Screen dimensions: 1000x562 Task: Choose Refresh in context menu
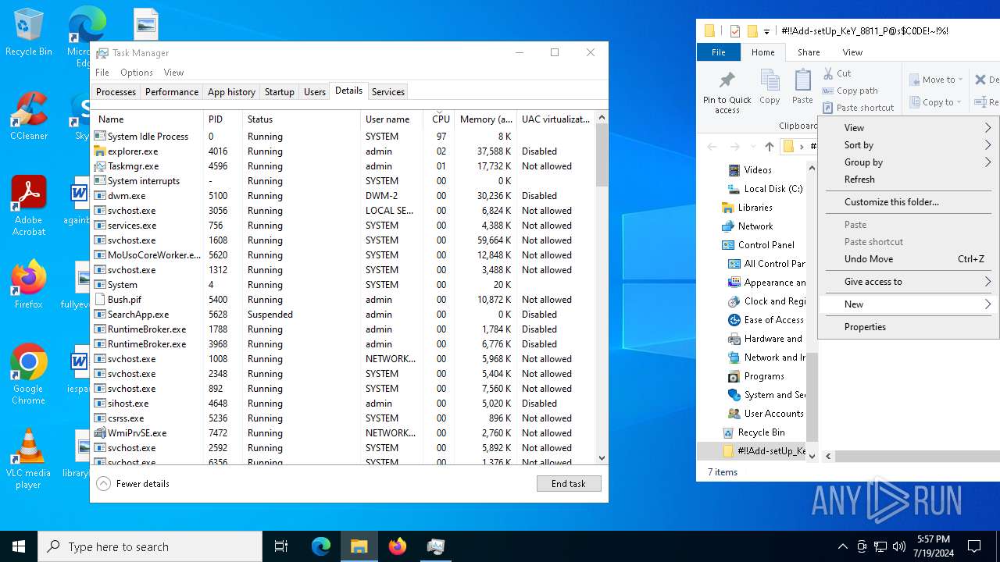coord(909,180)
